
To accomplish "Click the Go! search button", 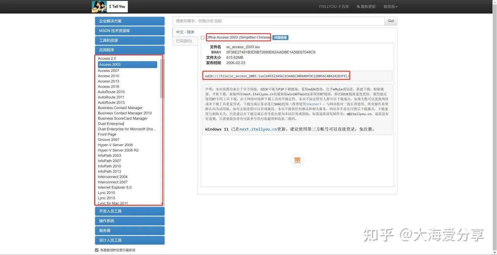I will 390,21.
